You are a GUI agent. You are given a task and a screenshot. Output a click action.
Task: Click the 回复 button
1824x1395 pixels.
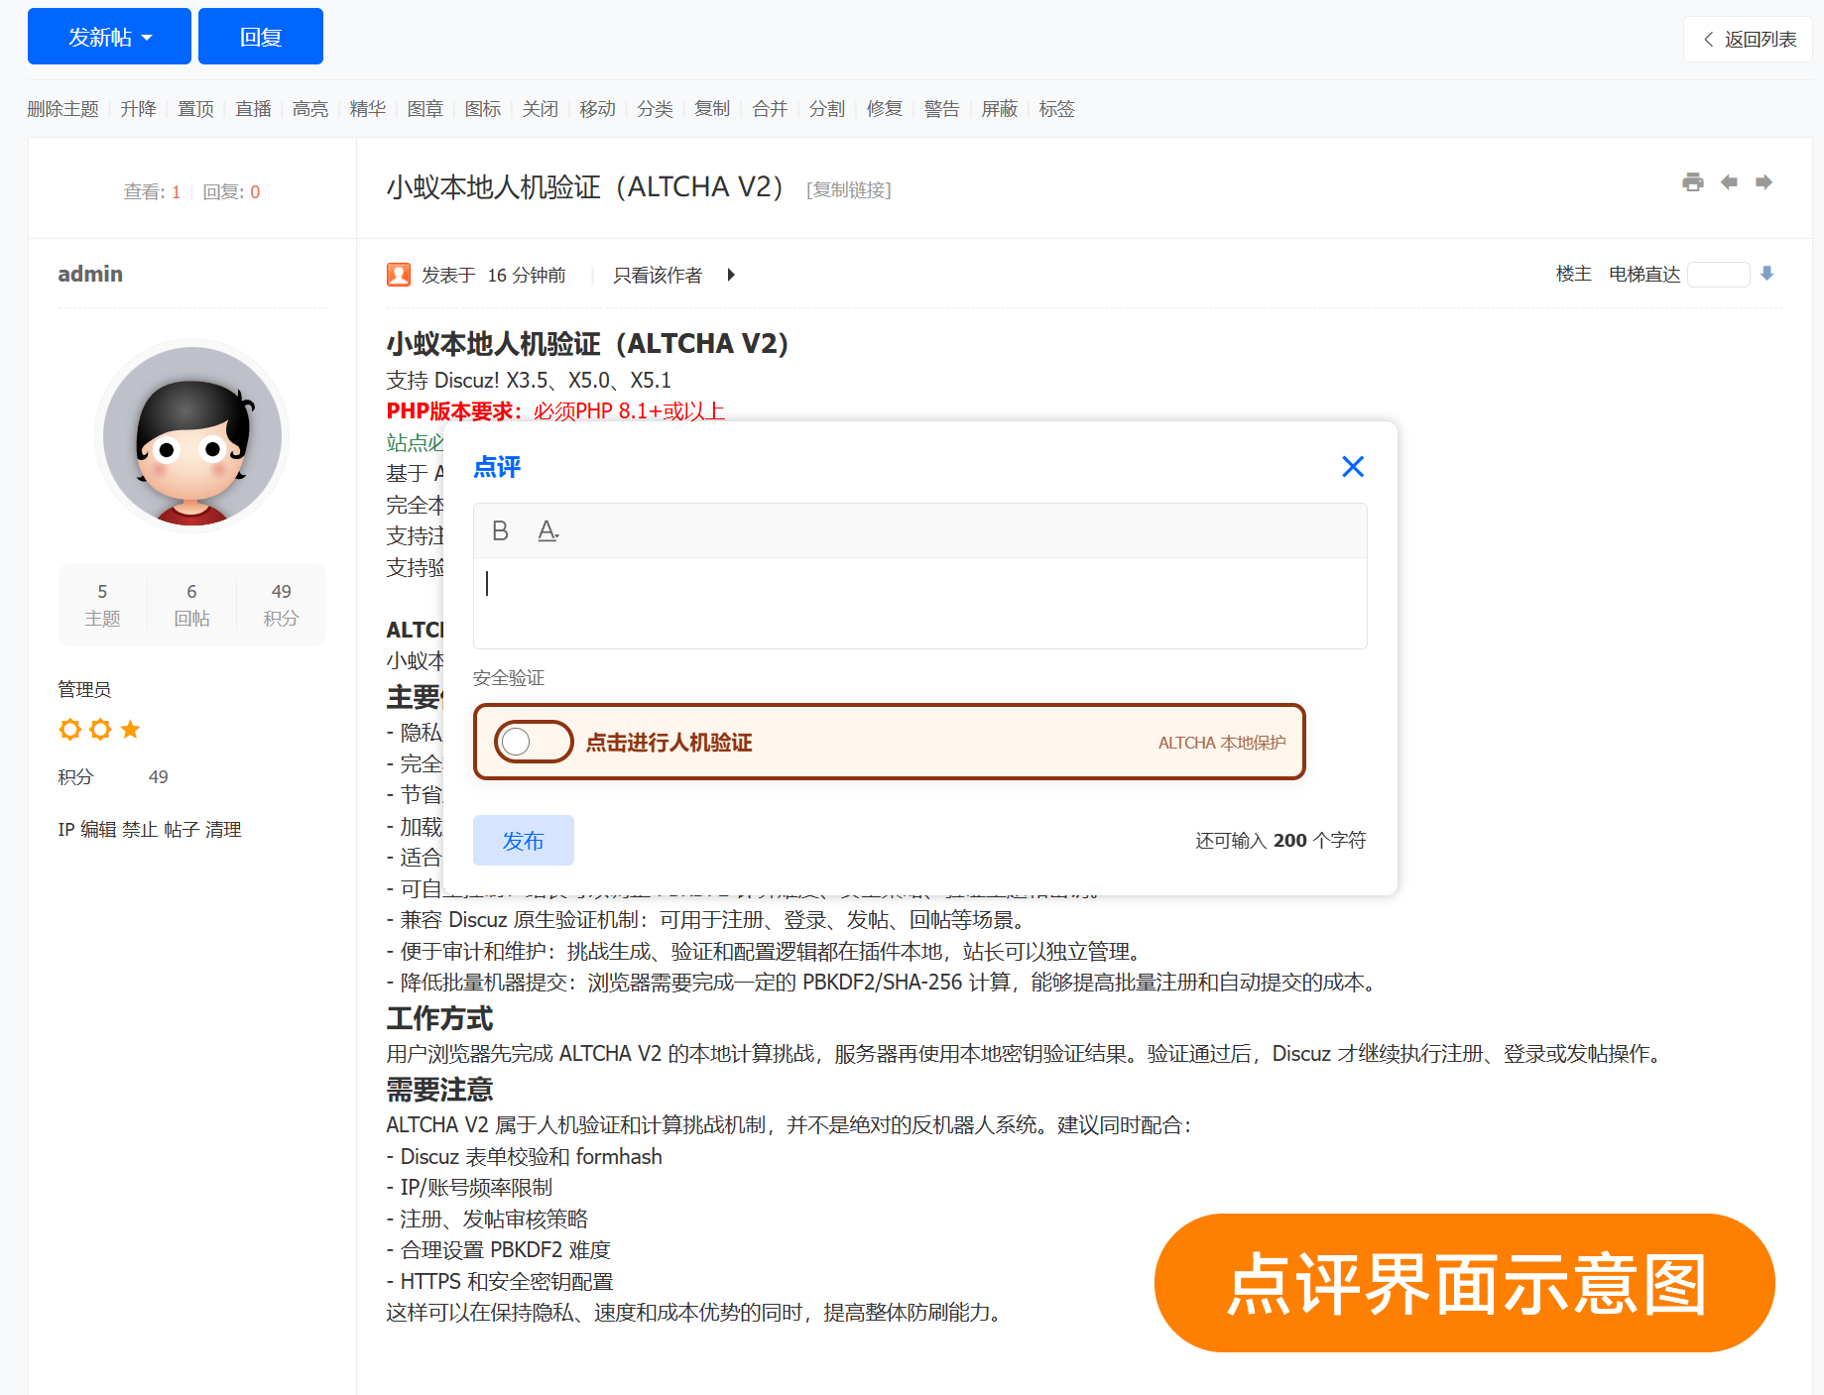pyautogui.click(x=261, y=37)
